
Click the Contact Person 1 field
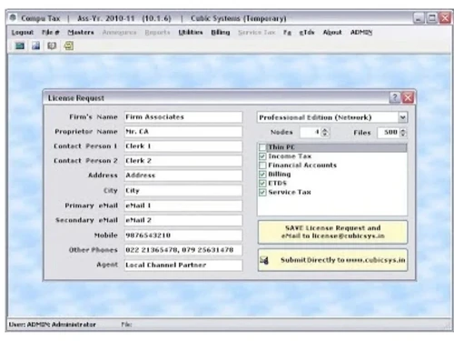[x=183, y=146]
